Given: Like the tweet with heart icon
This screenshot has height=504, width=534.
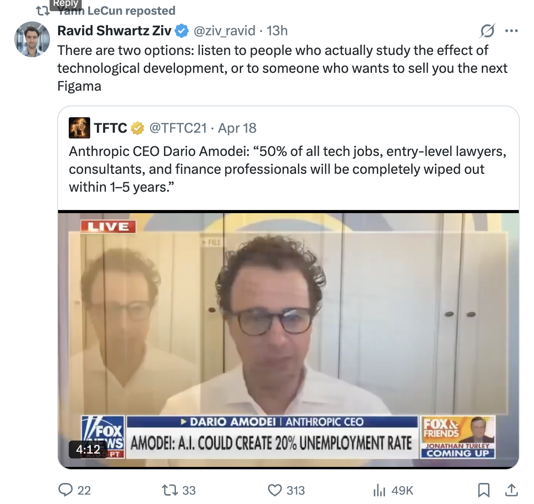Looking at the screenshot, I should [x=275, y=490].
